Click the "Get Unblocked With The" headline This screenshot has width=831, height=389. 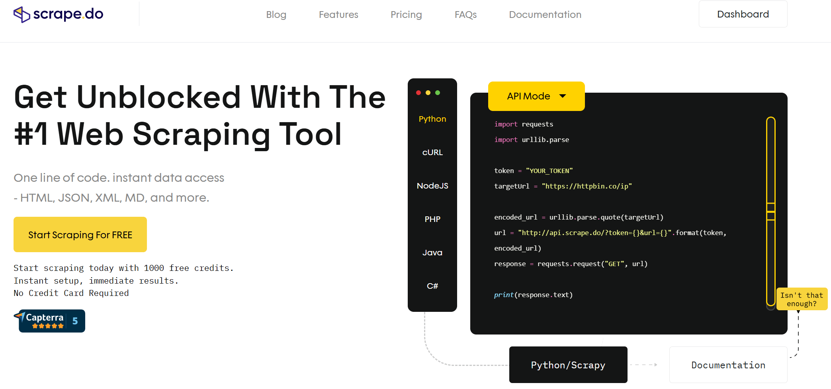click(199, 97)
